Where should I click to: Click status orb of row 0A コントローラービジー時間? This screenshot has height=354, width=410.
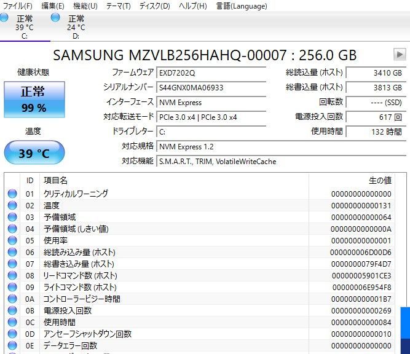(x=12, y=299)
